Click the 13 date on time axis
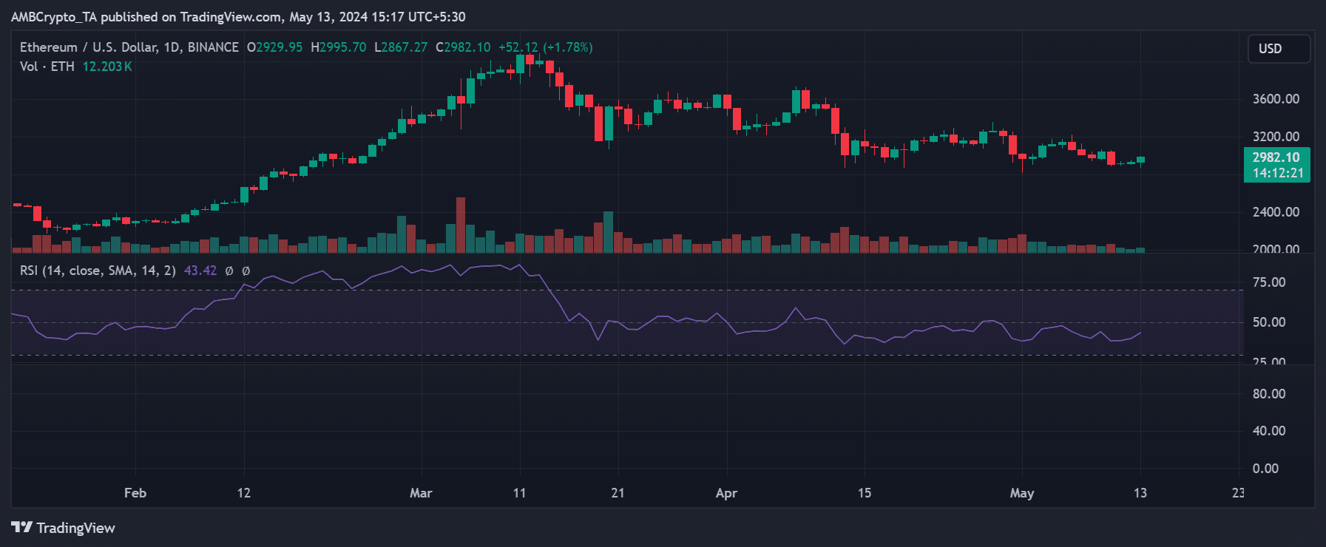Image resolution: width=1326 pixels, height=547 pixels. pyautogui.click(x=1140, y=493)
